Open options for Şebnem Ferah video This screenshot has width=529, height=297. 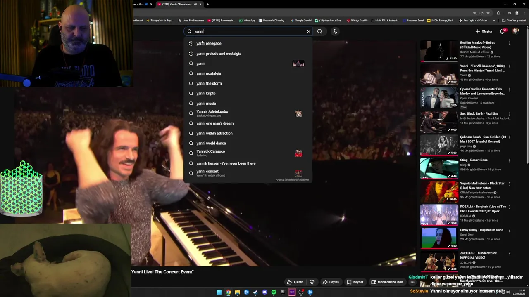(510, 137)
